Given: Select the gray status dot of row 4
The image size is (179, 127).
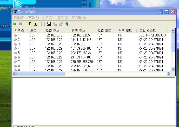Looking at the screenshot, I should (x=15, y=49).
